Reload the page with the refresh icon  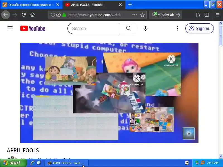tap(24, 15)
